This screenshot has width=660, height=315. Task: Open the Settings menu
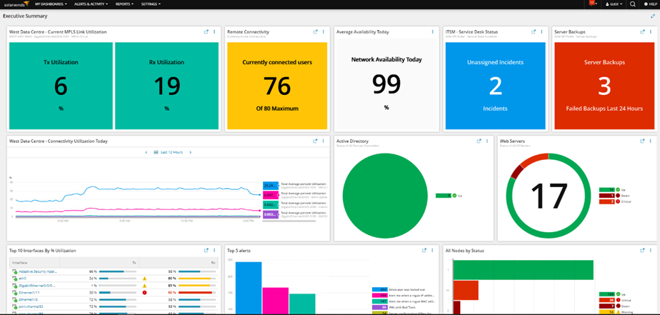[x=151, y=4]
